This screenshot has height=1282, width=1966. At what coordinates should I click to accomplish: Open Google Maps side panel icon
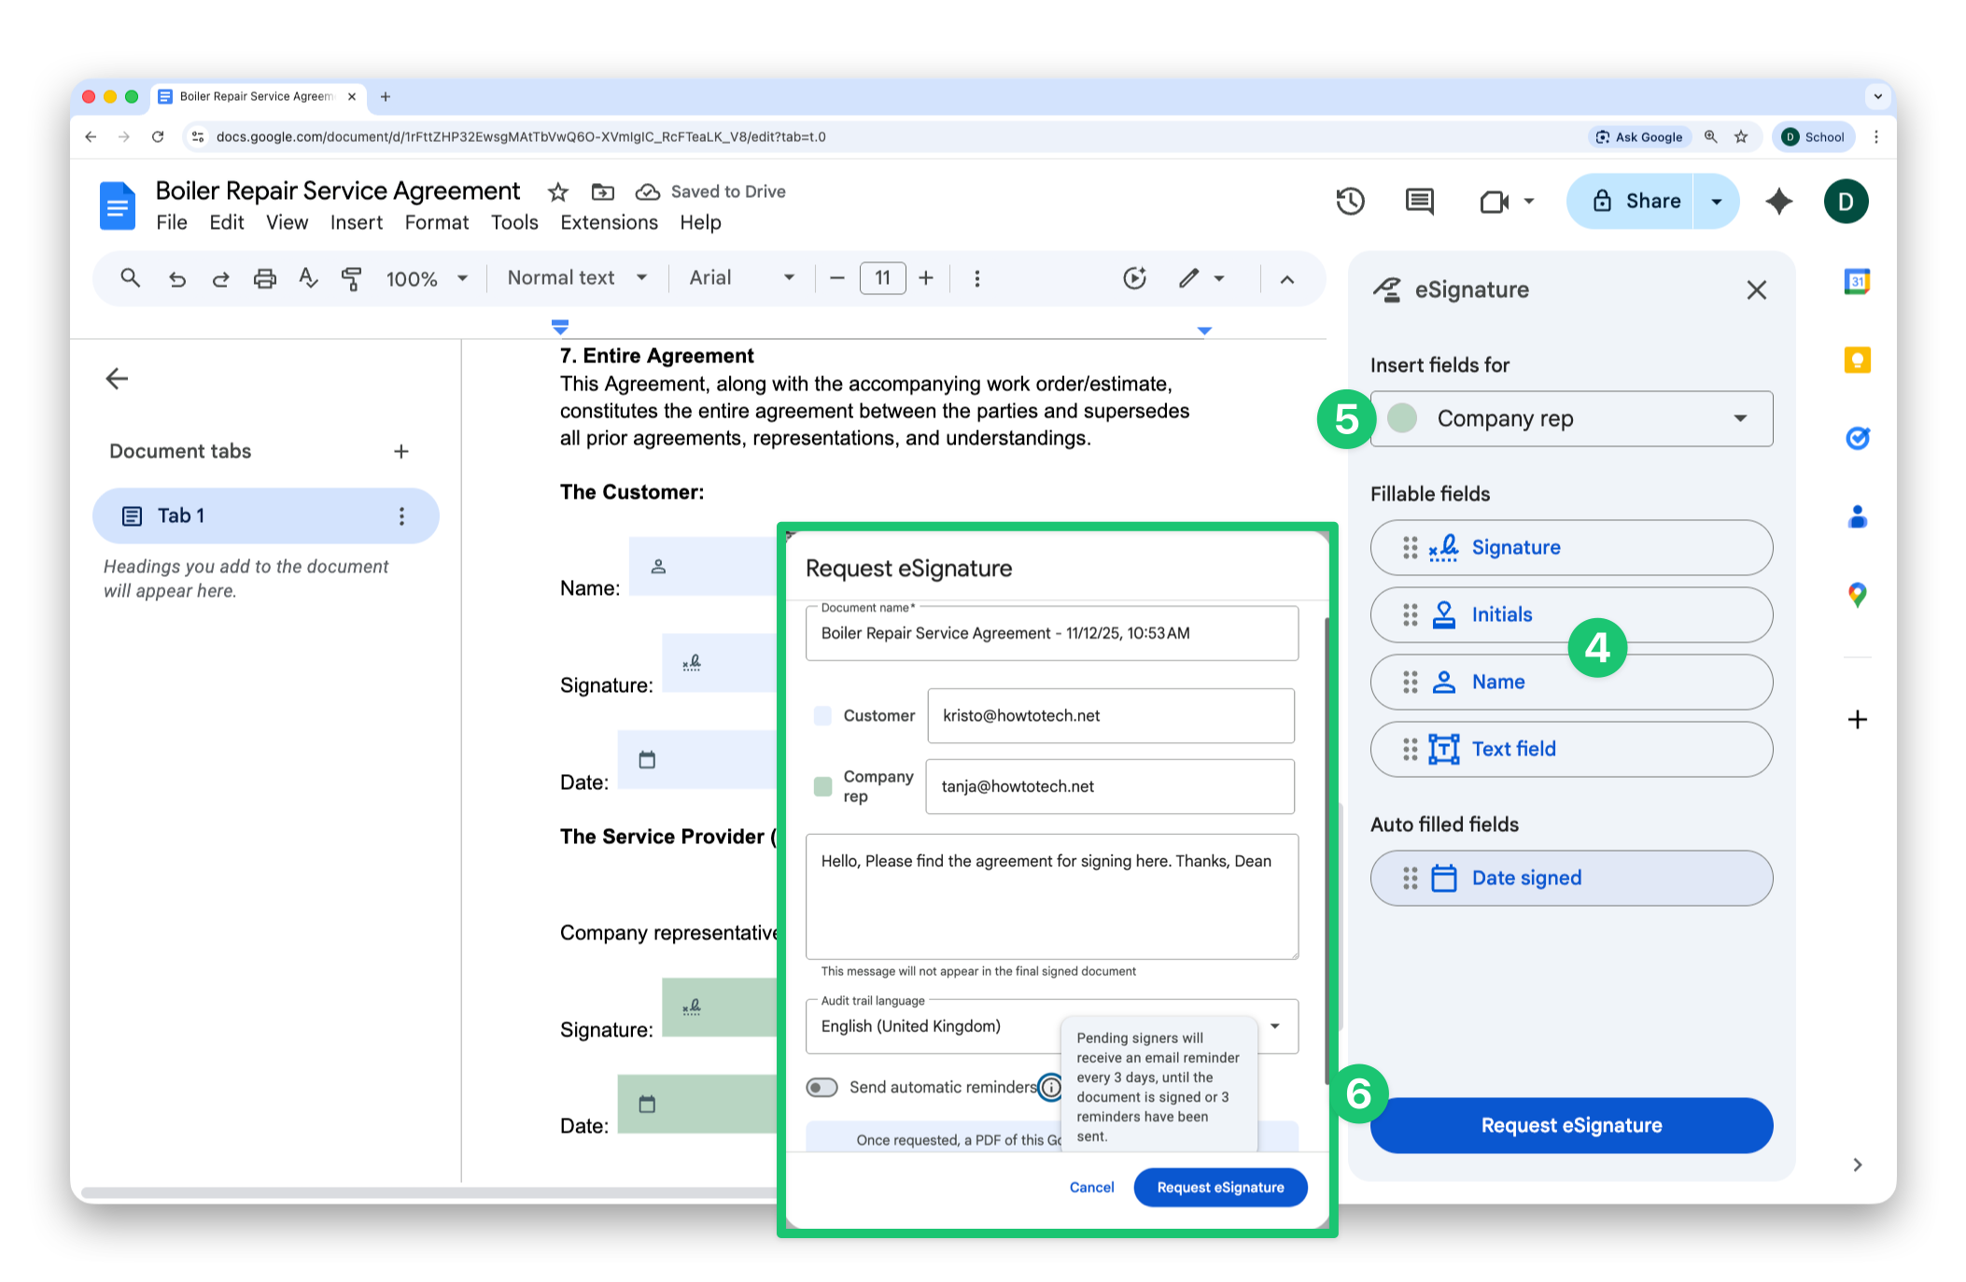pyautogui.click(x=1857, y=595)
